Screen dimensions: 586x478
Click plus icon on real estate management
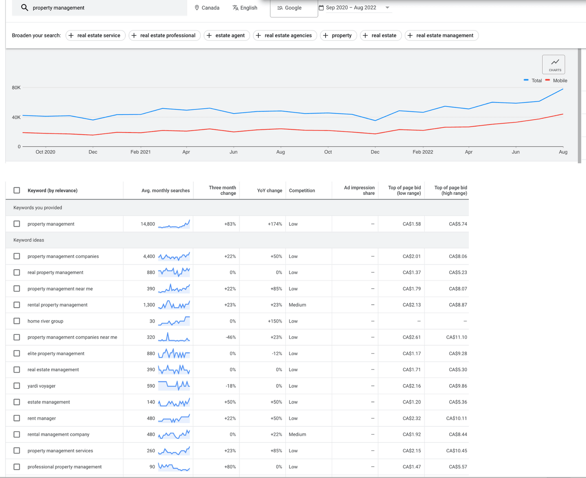410,35
